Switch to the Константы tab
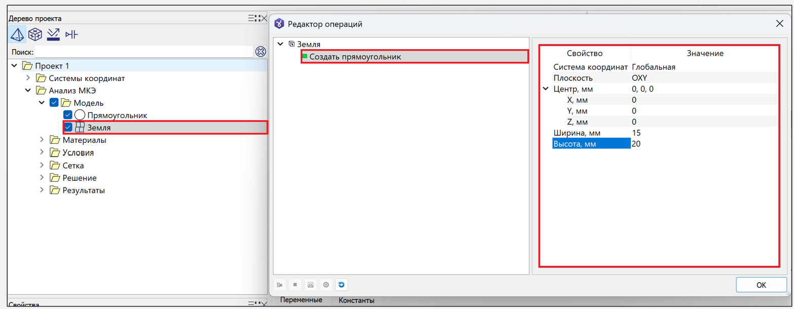This screenshot has height=309, width=794. (x=356, y=300)
